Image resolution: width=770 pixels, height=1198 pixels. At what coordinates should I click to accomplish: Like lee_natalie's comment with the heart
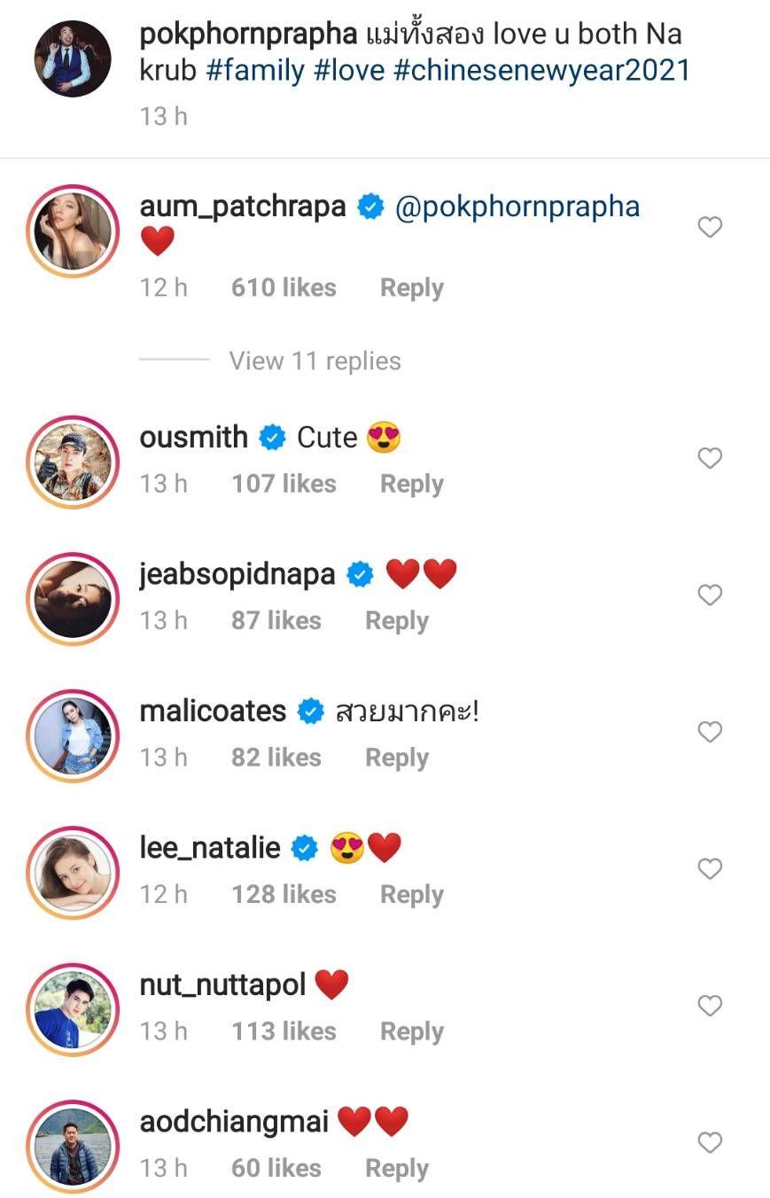[710, 869]
